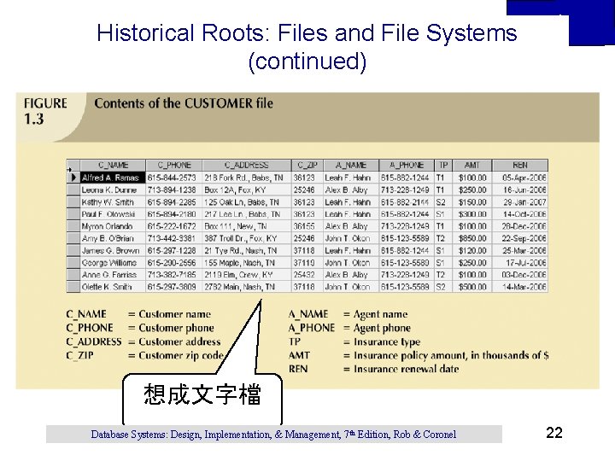Click agent John T. Okon in Amy B. O'Brian row

pos(347,238)
